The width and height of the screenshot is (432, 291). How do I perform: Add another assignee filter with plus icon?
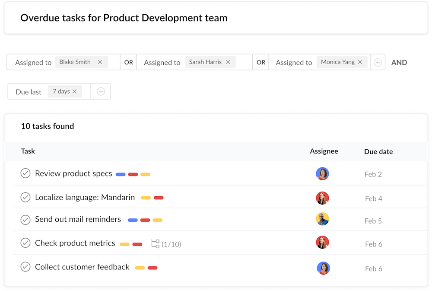click(378, 62)
